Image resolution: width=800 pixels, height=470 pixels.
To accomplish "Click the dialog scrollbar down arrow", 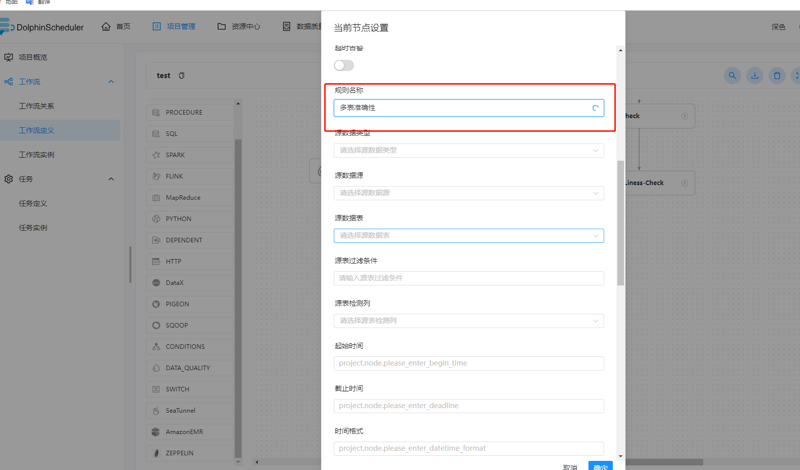I will 620,456.
